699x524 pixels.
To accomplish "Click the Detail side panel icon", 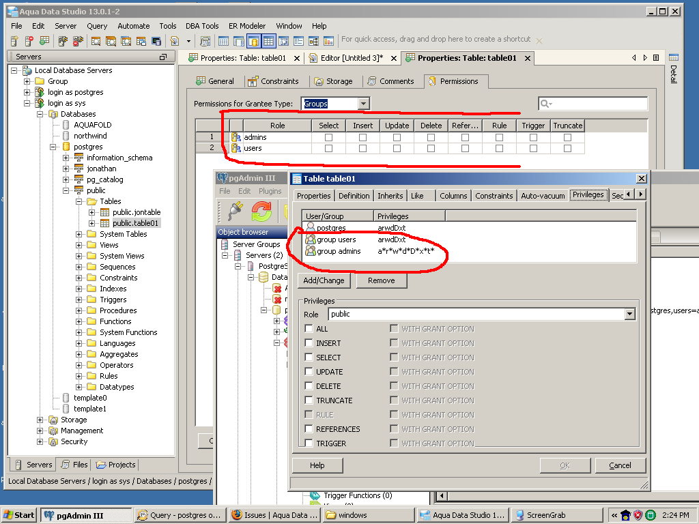I will click(x=674, y=57).
